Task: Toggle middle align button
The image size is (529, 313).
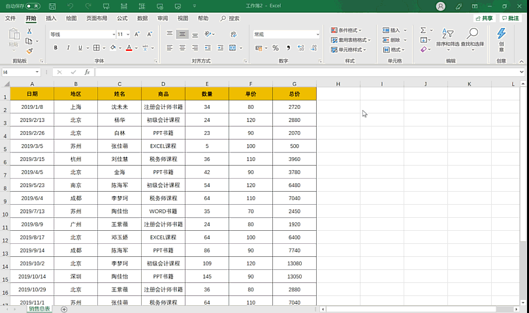Action: pos(182,34)
